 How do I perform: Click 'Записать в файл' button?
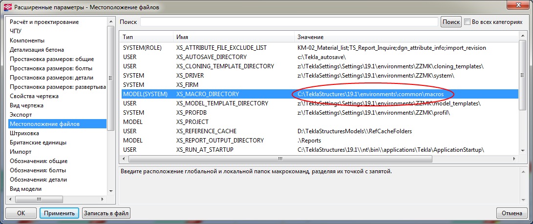[107, 213]
